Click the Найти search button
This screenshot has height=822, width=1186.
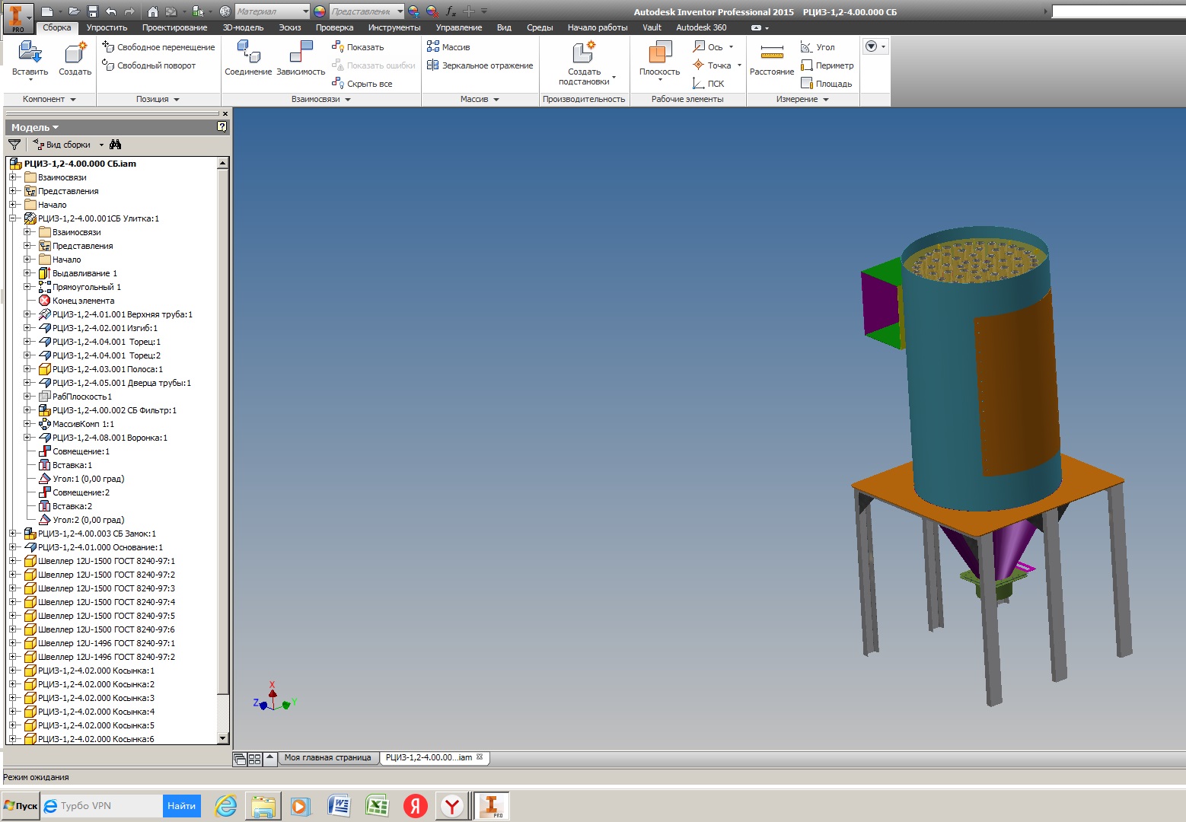click(181, 806)
